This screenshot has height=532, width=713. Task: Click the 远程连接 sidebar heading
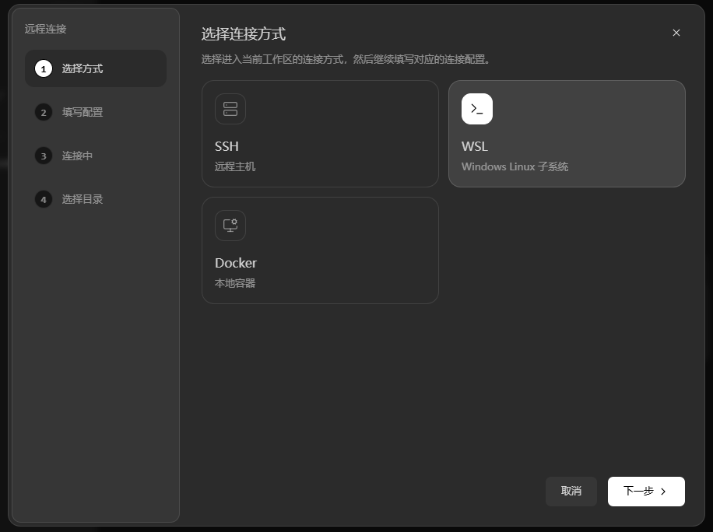point(45,29)
